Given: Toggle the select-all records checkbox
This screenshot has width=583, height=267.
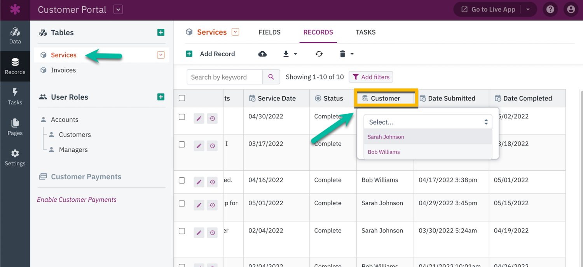Looking at the screenshot, I should pyautogui.click(x=182, y=98).
